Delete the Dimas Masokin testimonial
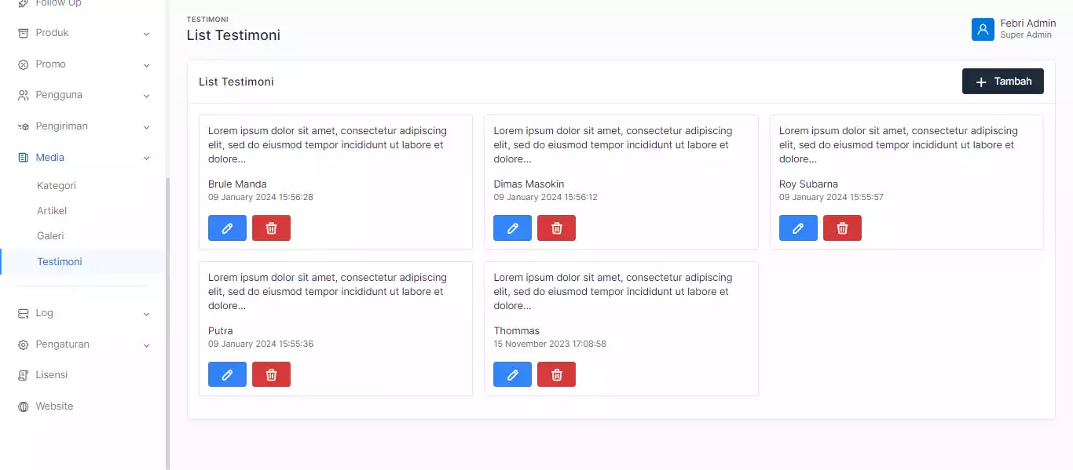The height and width of the screenshot is (470, 1073). pos(556,228)
